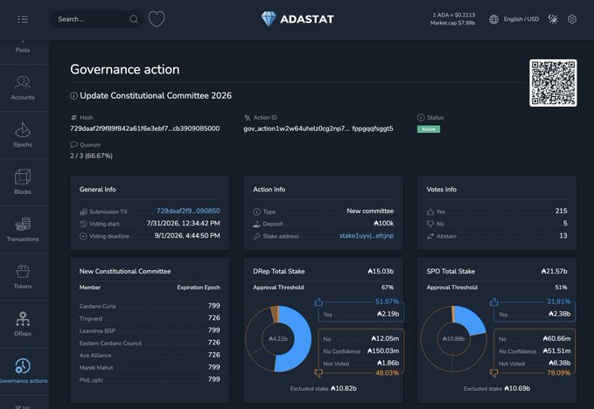
Task: Click SPO Yes percentage 21.91%
Action: point(558,302)
